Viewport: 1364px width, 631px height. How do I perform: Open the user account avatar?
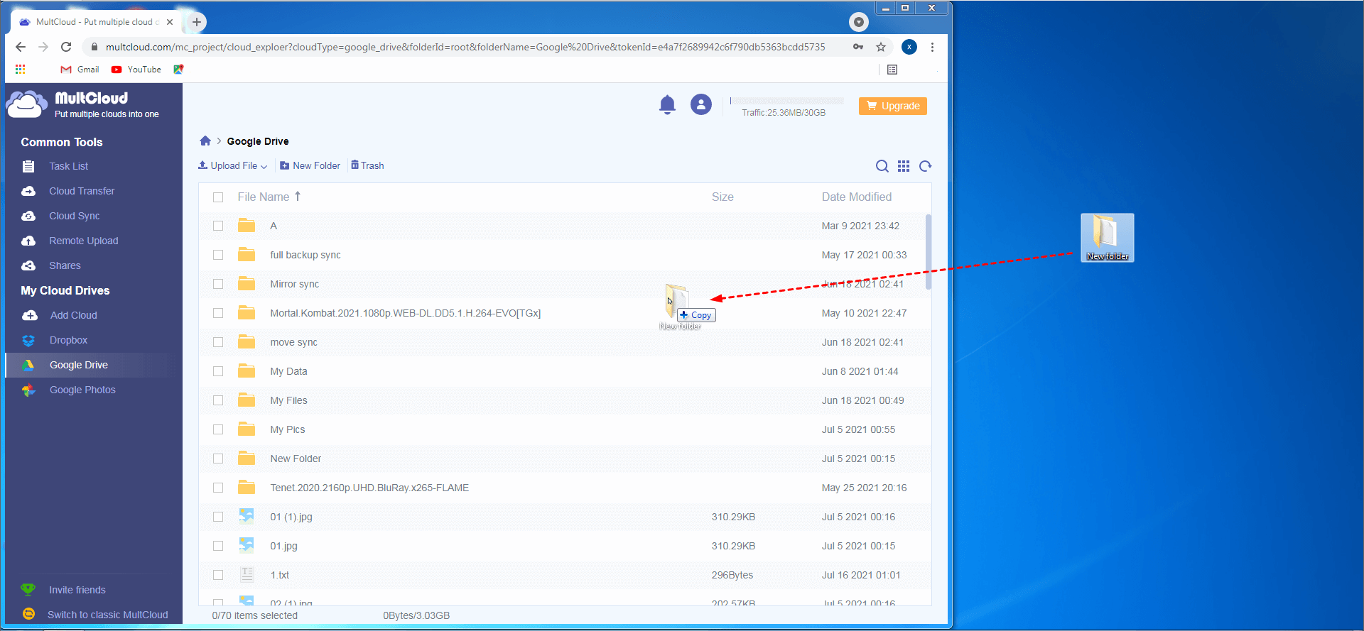[x=701, y=105]
